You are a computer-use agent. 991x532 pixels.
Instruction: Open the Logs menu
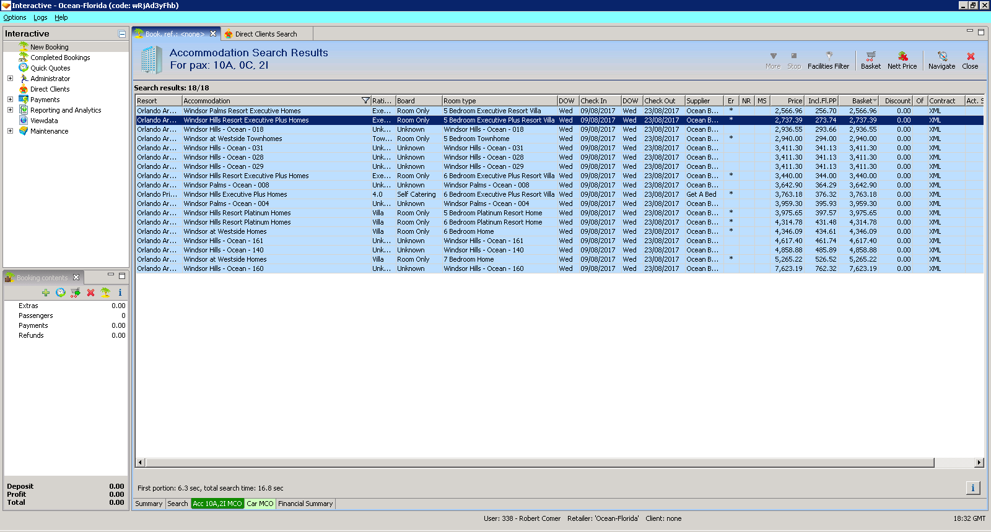click(x=40, y=17)
